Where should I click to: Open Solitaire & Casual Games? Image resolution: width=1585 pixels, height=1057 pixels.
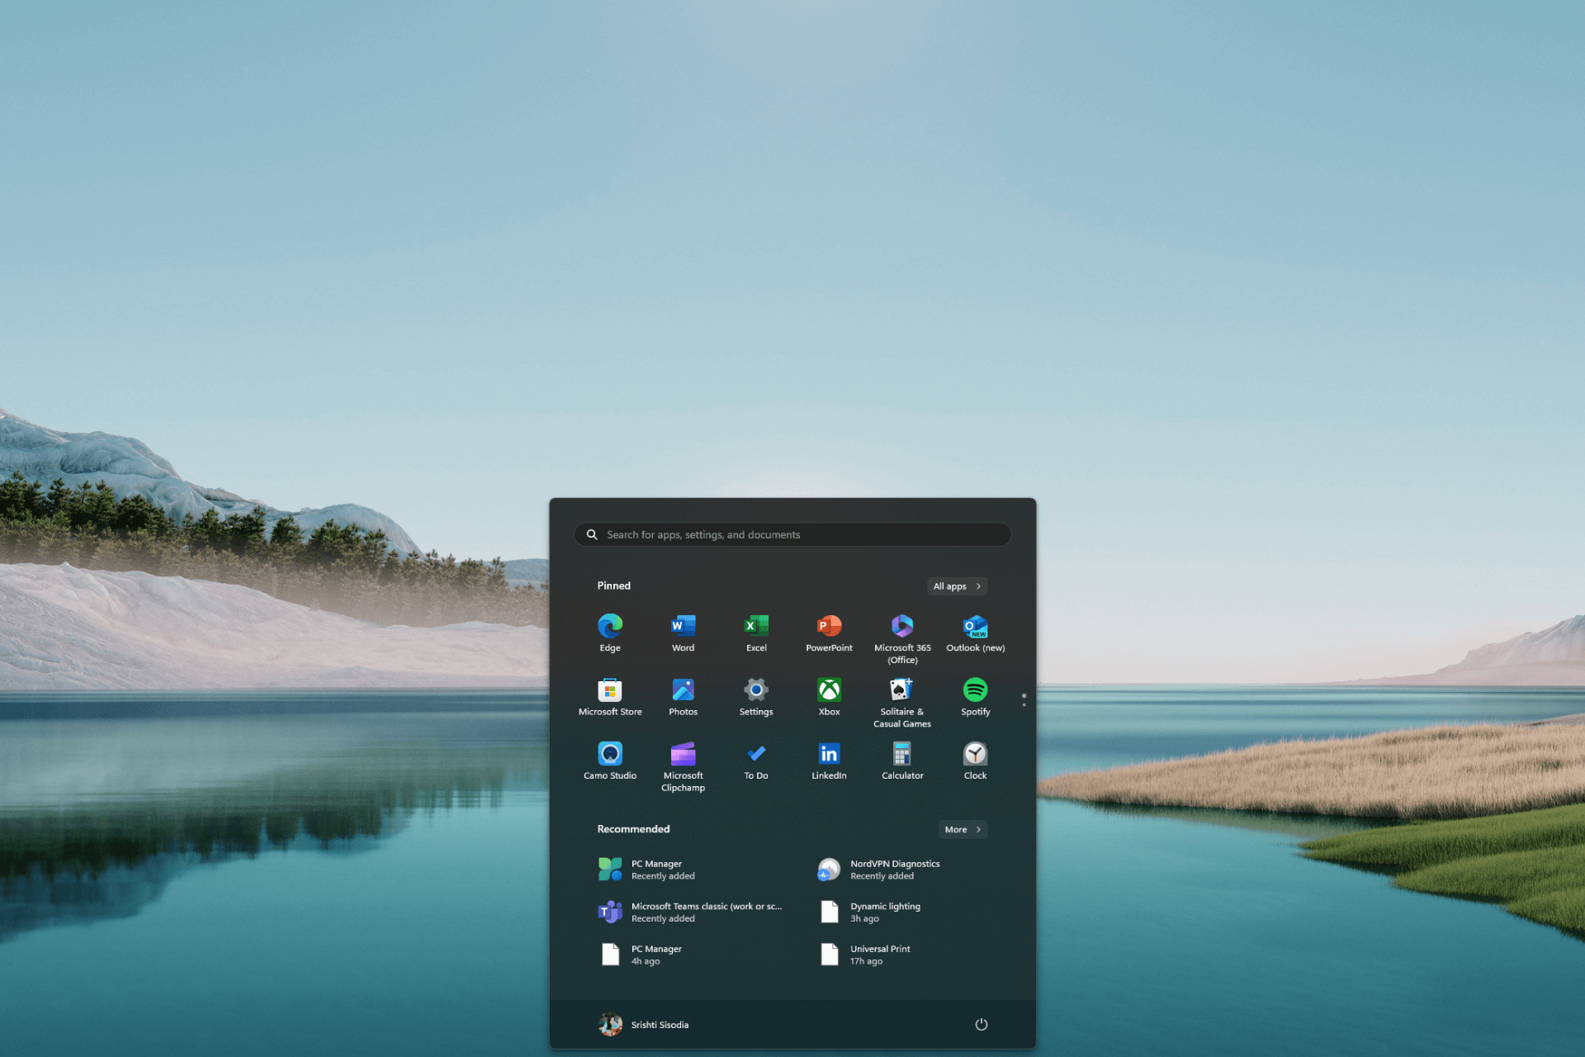point(902,703)
